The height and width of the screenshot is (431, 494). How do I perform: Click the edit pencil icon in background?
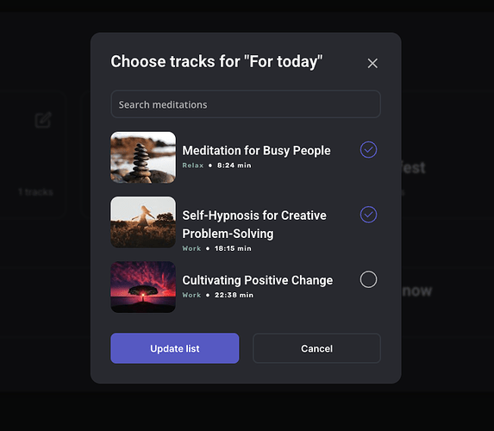pos(43,120)
